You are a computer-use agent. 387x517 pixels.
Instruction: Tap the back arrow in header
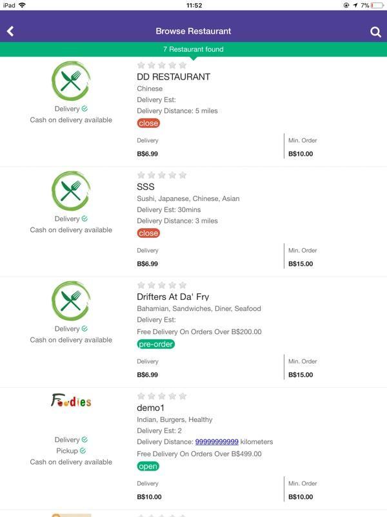(x=10, y=31)
